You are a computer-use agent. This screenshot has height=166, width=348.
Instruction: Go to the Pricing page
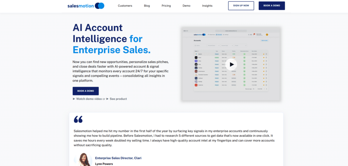[x=166, y=6]
